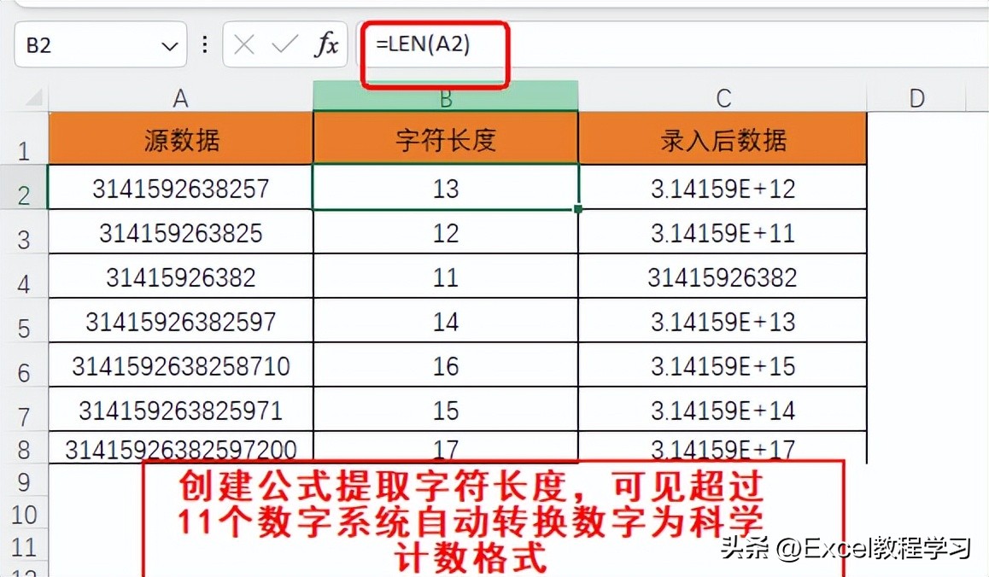The height and width of the screenshot is (577, 989).
Task: Click cell C2 showing 3.14159E+12
Action: [723, 189]
